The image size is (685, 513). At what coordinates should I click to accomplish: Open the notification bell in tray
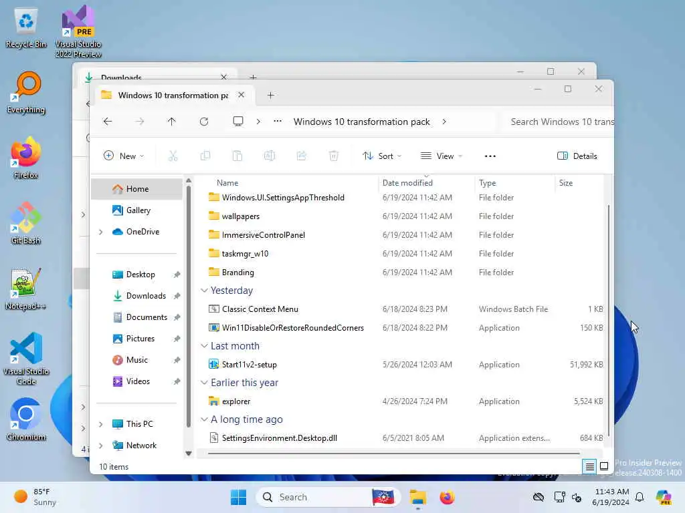coord(640,497)
